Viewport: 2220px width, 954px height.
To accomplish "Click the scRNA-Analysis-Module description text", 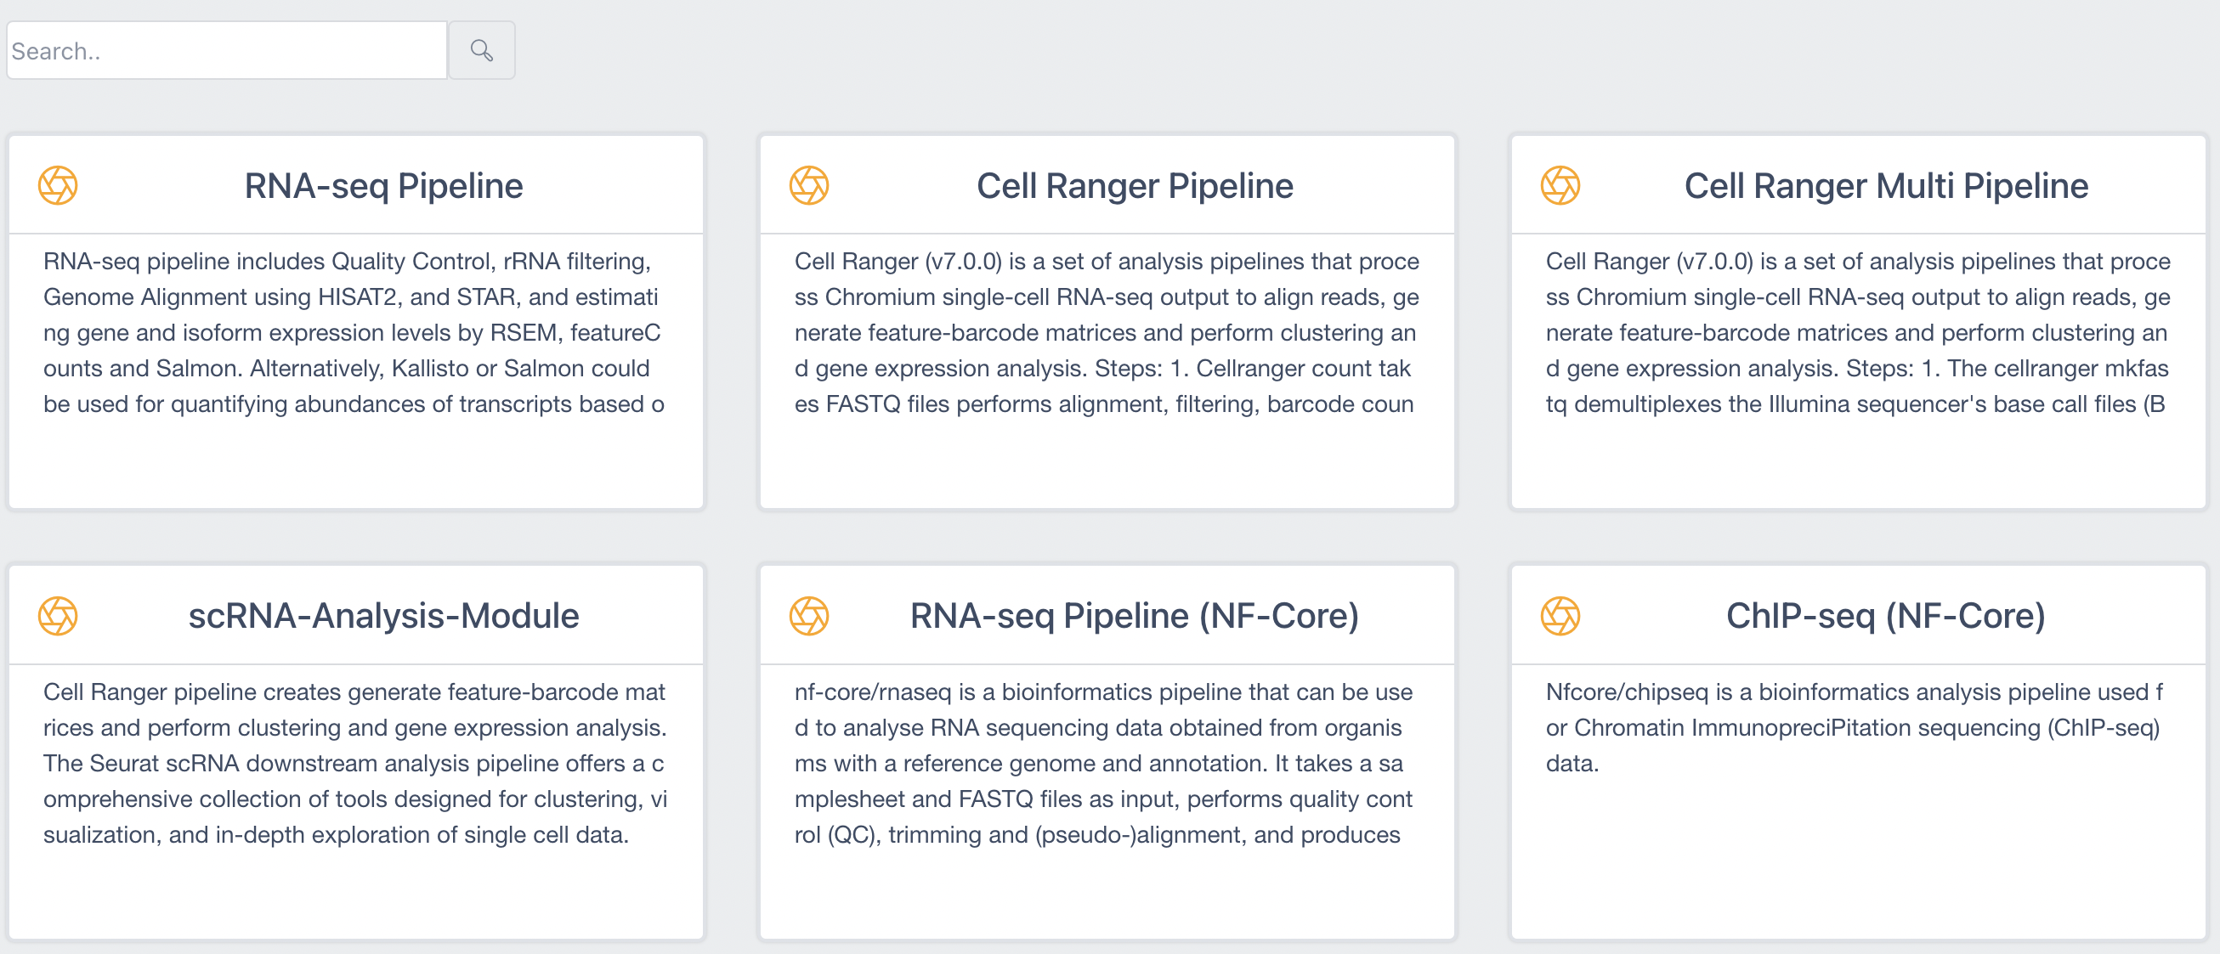I will pyautogui.click(x=355, y=763).
